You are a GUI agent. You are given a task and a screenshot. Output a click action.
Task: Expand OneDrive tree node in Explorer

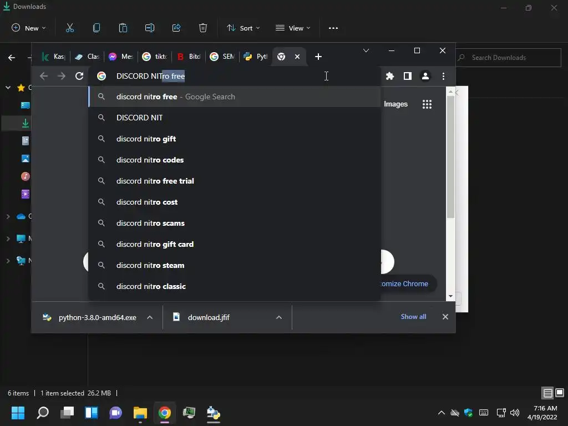(8, 216)
